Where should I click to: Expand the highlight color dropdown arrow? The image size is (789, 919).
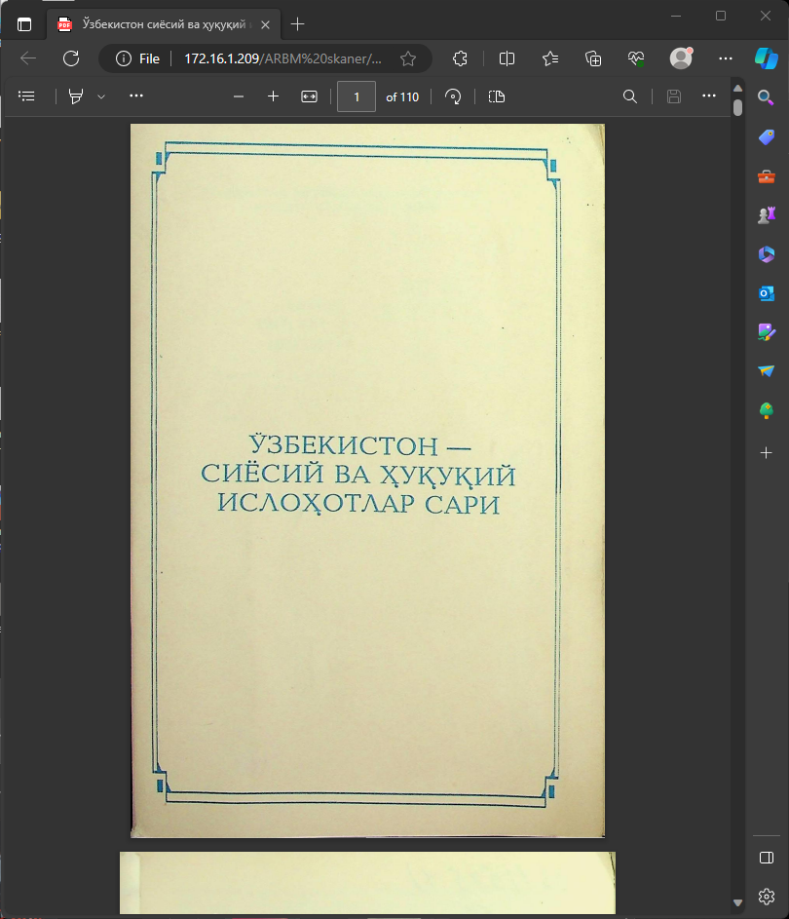tap(101, 96)
